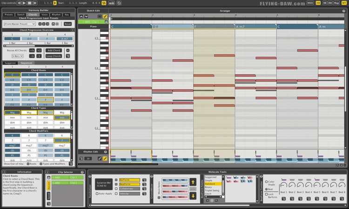
Task: Click the save preset icon
Action: pos(53,24)
